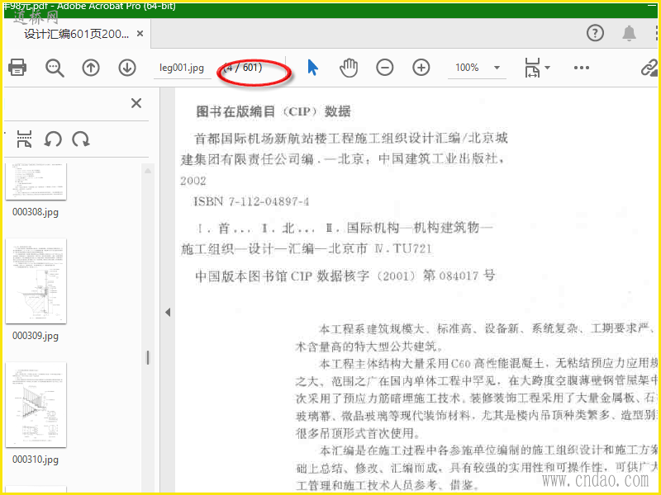Click the thumbnail panel scrollbar up arrow

pyautogui.click(x=148, y=171)
